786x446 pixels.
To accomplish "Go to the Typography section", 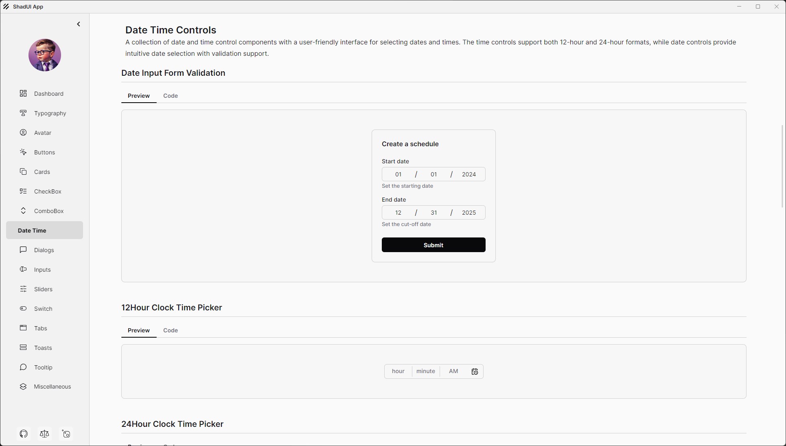I will click(50, 113).
